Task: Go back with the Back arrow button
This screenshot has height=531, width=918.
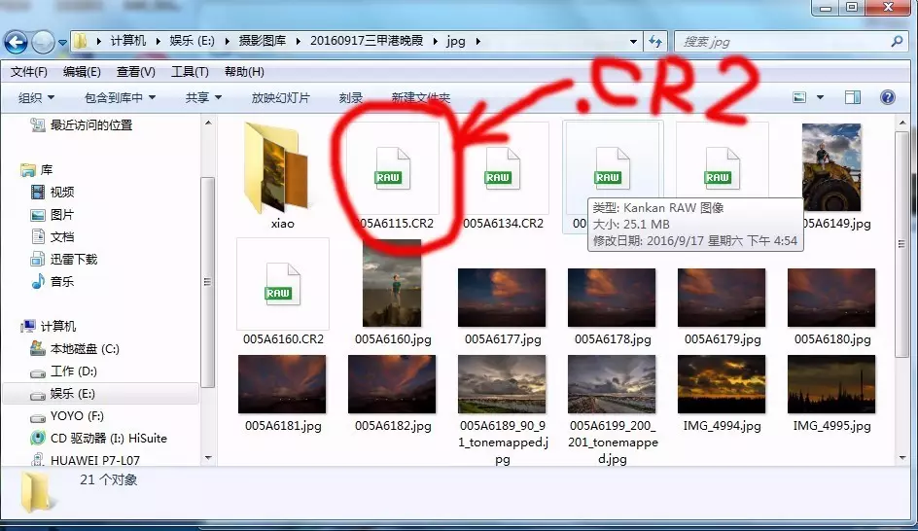Action: pos(16,42)
